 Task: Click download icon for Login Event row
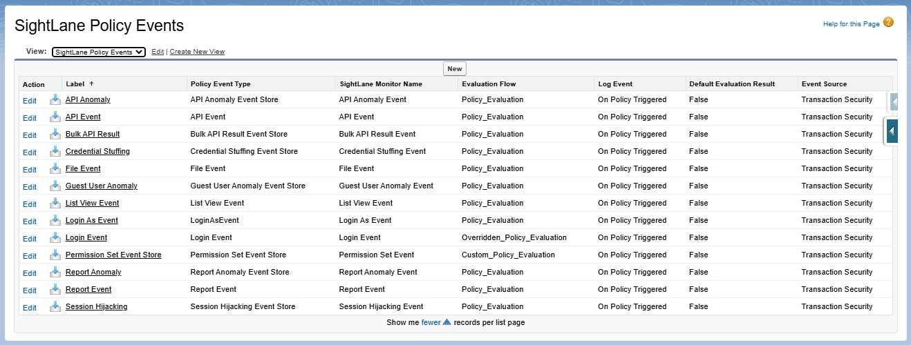(x=55, y=238)
